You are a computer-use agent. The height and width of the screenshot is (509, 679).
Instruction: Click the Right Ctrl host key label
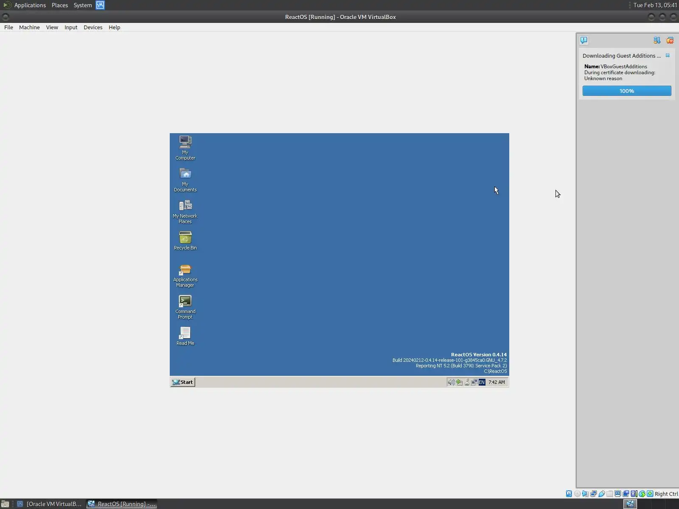point(666,494)
